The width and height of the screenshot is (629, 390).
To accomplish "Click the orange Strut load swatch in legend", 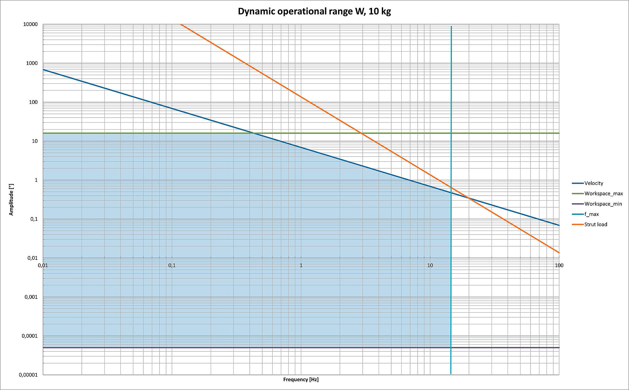I will pyautogui.click(x=578, y=225).
